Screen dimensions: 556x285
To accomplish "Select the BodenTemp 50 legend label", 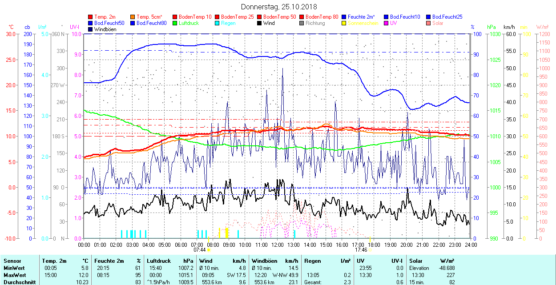I will coord(280,17).
